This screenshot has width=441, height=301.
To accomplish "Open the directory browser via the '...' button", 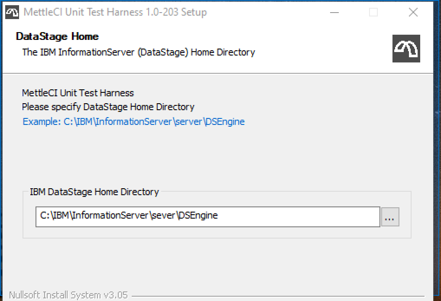I will point(390,216).
